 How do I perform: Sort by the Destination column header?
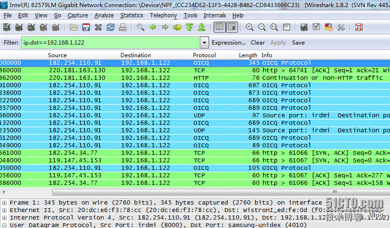click(155, 55)
